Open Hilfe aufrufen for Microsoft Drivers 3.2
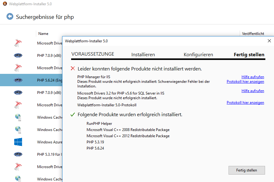This screenshot has width=274, height=182. pos(253,91)
